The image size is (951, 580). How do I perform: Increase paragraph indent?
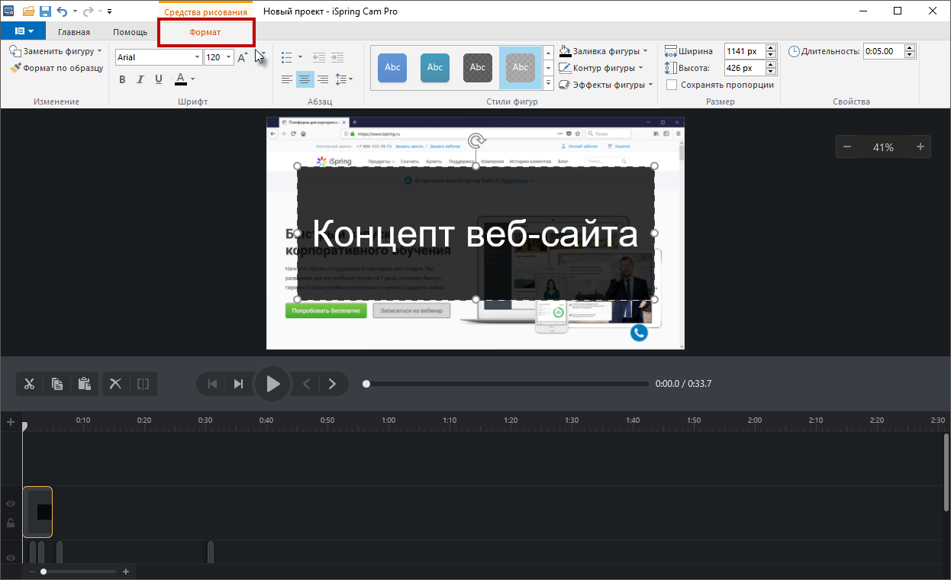coord(337,57)
